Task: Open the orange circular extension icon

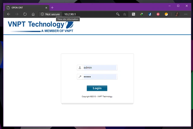Action: (166, 14)
